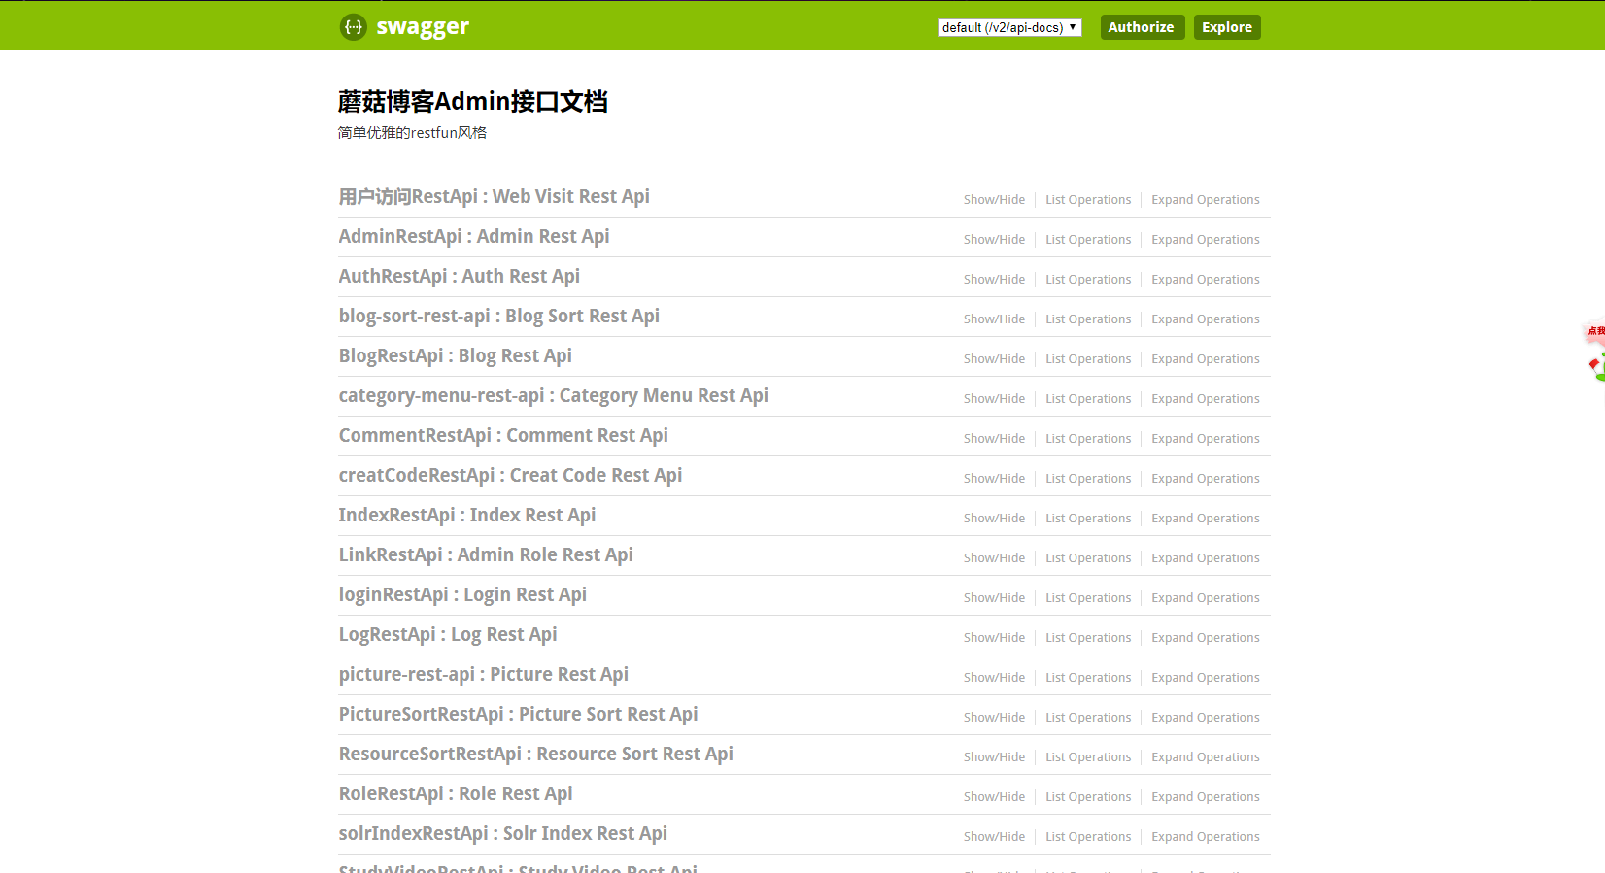Image resolution: width=1605 pixels, height=873 pixels.
Task: List Operations for CommentRestApi
Action: point(1088,439)
